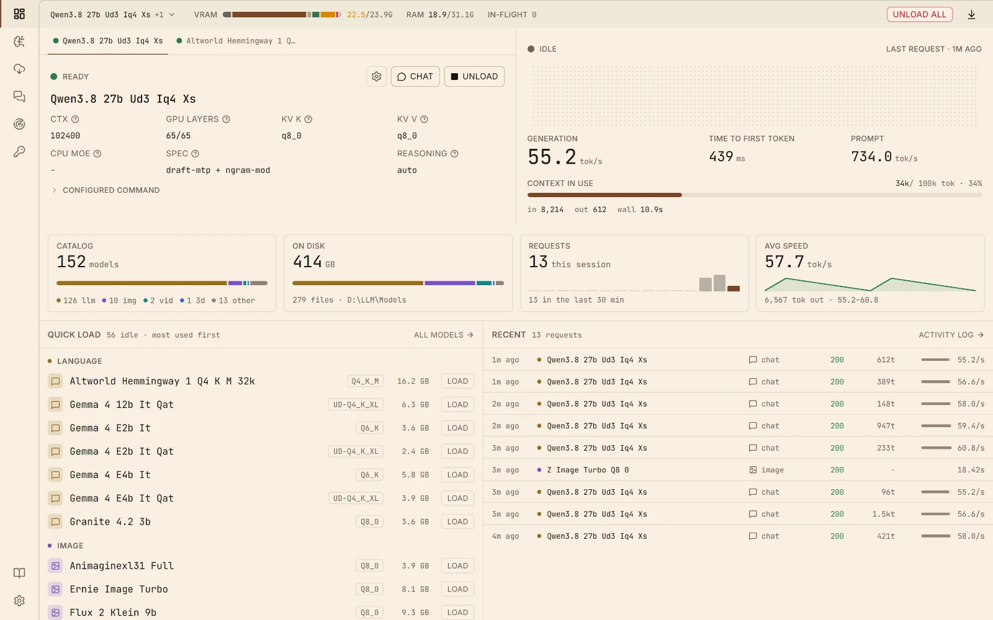The width and height of the screenshot is (993, 620).
Task: Load the Flux 2 Klein 9b model
Action: [458, 613]
